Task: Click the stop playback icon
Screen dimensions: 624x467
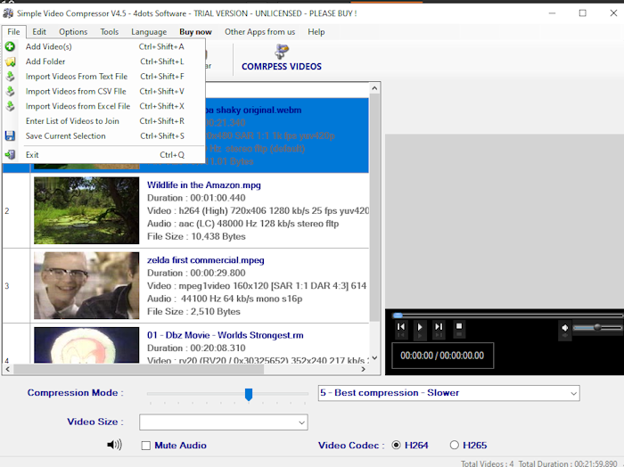Action: [x=459, y=327]
